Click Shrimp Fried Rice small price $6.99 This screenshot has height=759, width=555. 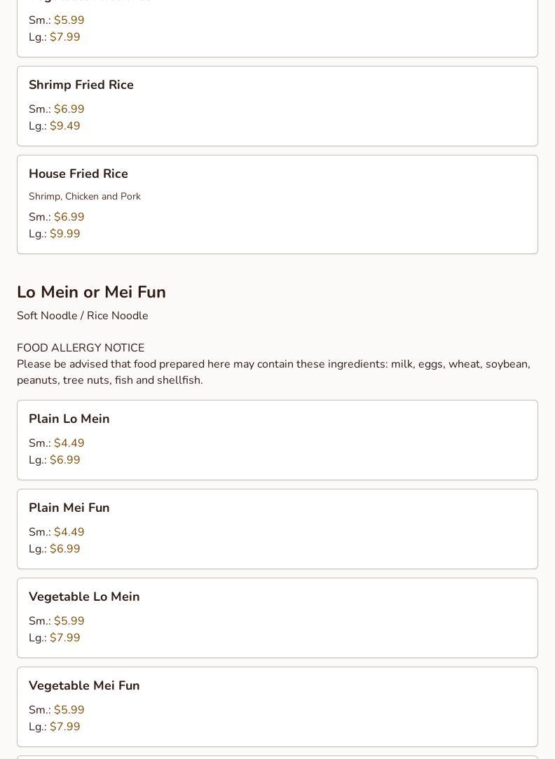click(69, 109)
